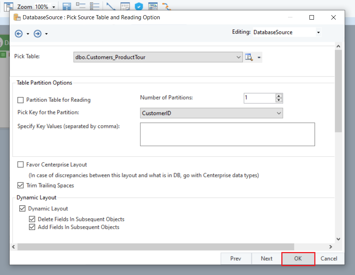The image size is (355, 275).
Task: Click the DatabaseSource dialog title icon
Action: [x=17, y=17]
